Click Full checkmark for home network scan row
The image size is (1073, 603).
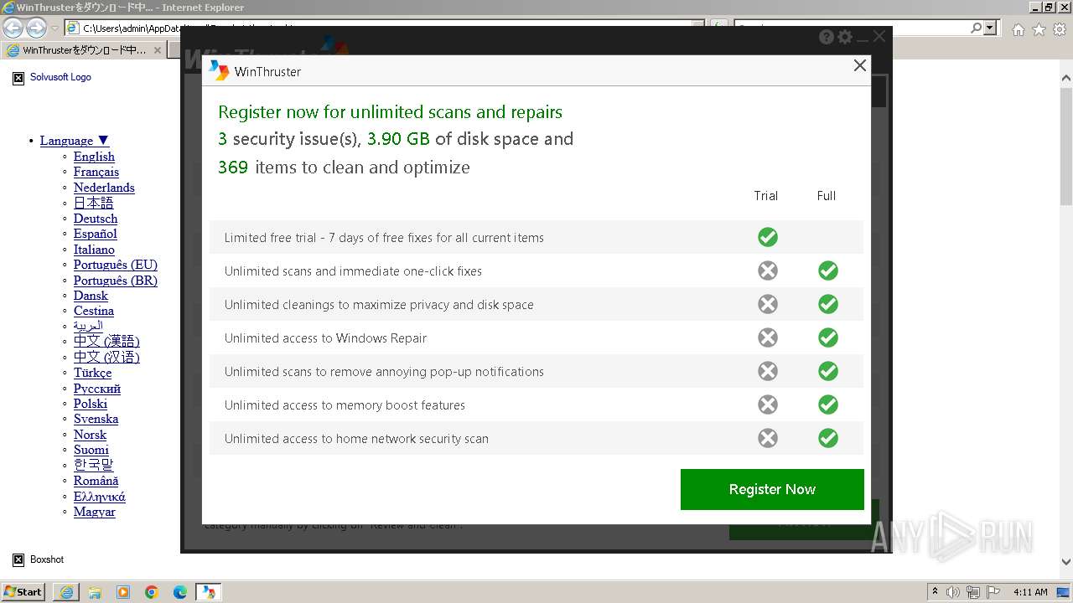[828, 438]
